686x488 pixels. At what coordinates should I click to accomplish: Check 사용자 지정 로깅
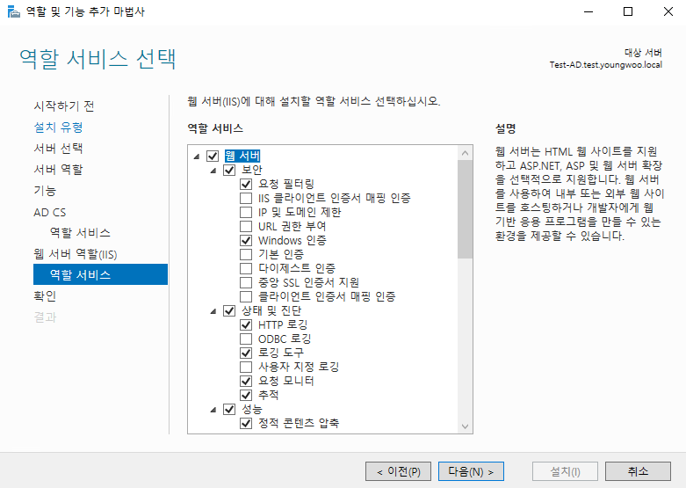pos(246,367)
